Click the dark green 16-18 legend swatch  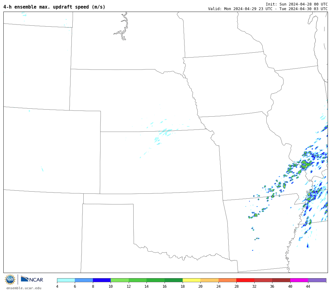[x=173, y=280]
